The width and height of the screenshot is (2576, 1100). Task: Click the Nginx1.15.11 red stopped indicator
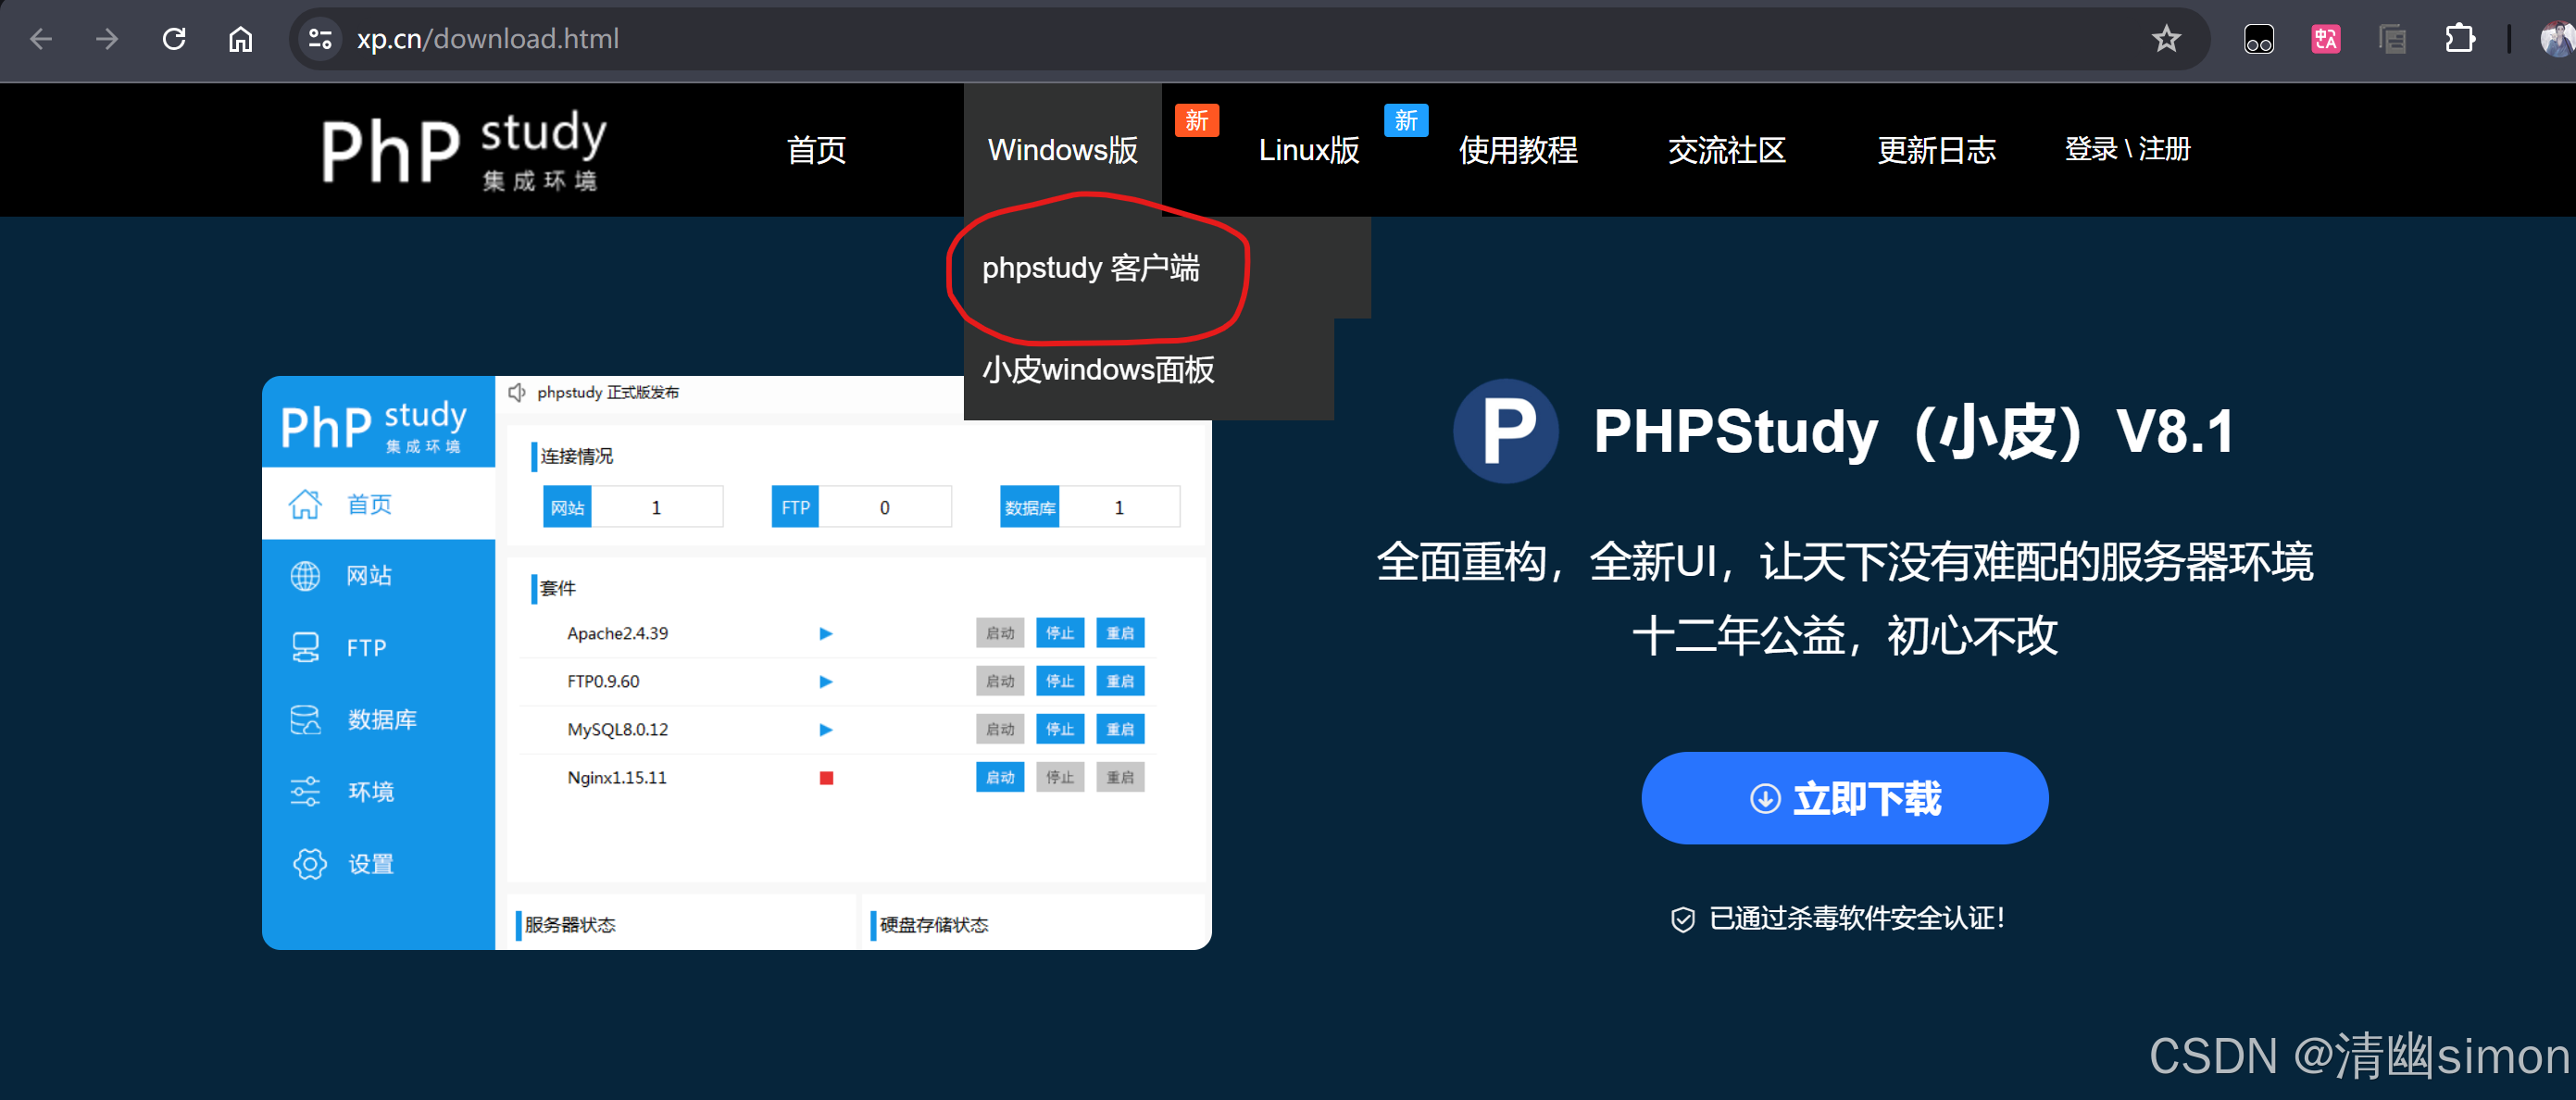826,777
